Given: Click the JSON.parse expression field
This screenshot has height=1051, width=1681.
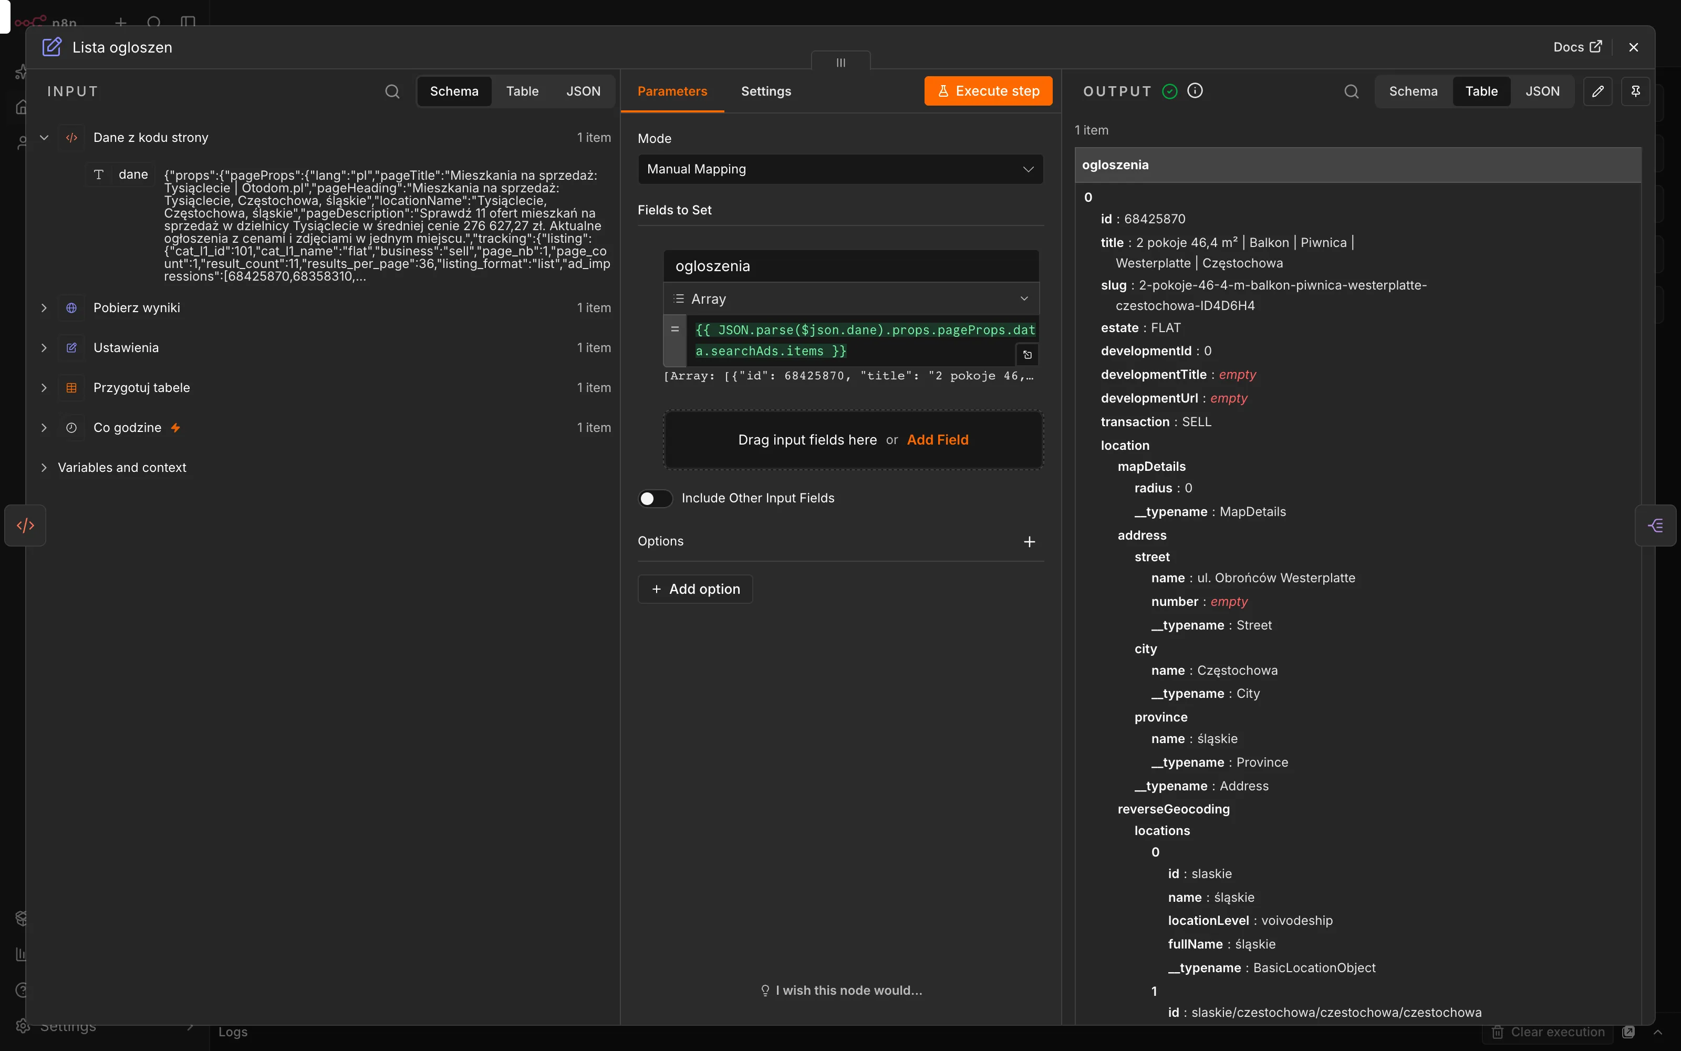Looking at the screenshot, I should (862, 341).
